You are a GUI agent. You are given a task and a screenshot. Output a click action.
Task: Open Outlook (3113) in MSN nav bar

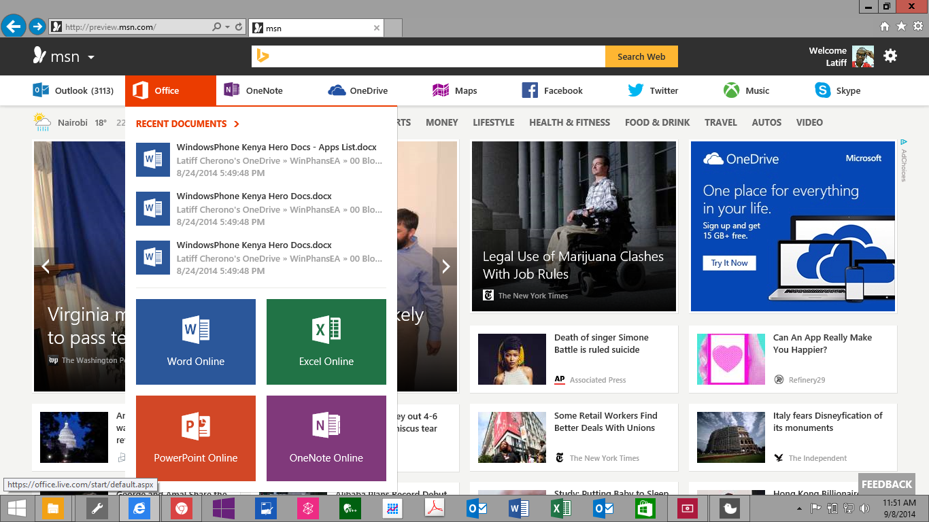tap(73, 90)
